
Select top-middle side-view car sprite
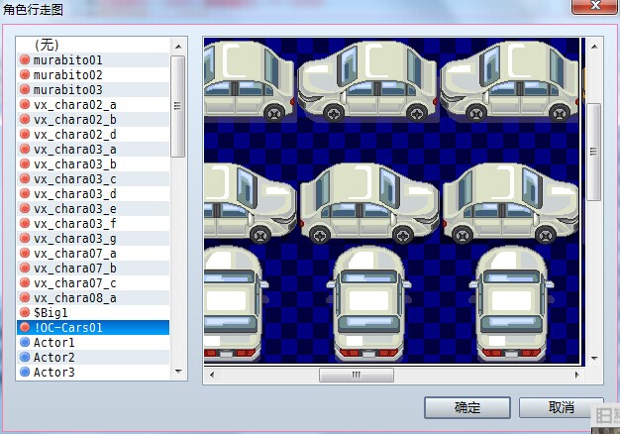pyautogui.click(x=367, y=81)
